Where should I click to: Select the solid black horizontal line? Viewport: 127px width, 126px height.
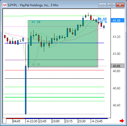coord(54,79)
